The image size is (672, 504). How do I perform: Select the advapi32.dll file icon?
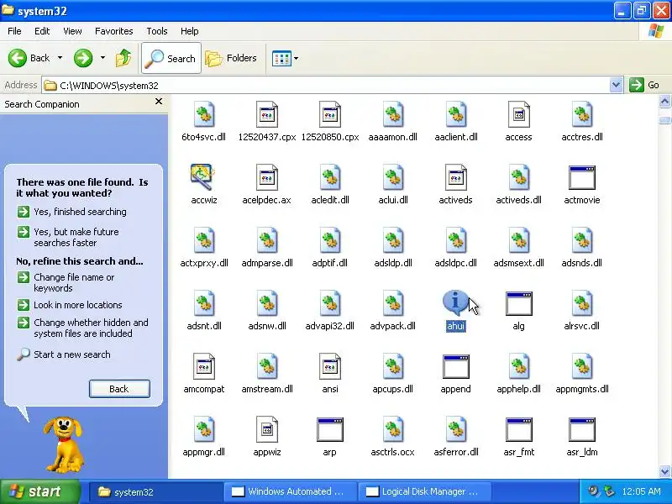tap(330, 303)
